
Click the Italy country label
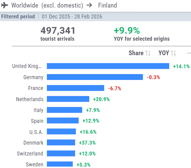pos(38,110)
